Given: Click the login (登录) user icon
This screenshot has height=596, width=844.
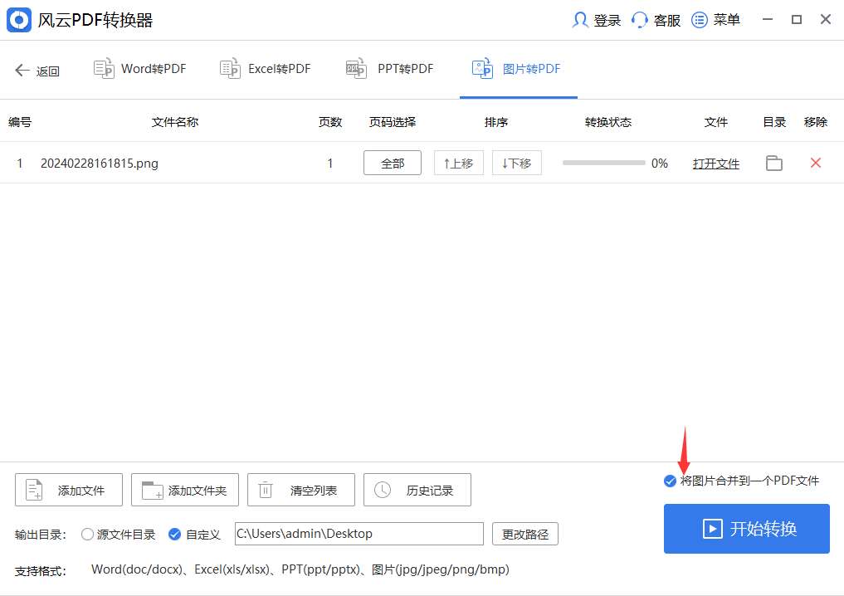Looking at the screenshot, I should tap(580, 19).
